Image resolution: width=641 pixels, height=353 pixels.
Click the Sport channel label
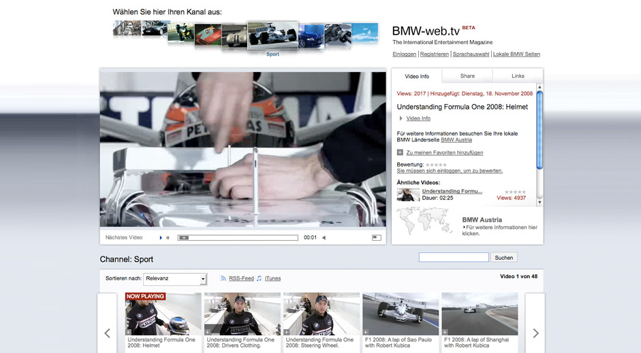point(272,54)
